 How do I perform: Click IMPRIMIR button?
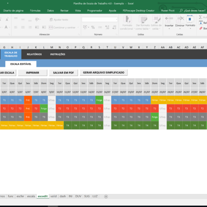pyautogui.click(x=33, y=73)
